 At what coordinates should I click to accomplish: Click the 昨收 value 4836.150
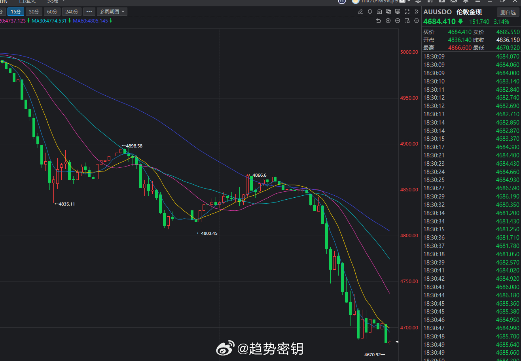coord(508,40)
